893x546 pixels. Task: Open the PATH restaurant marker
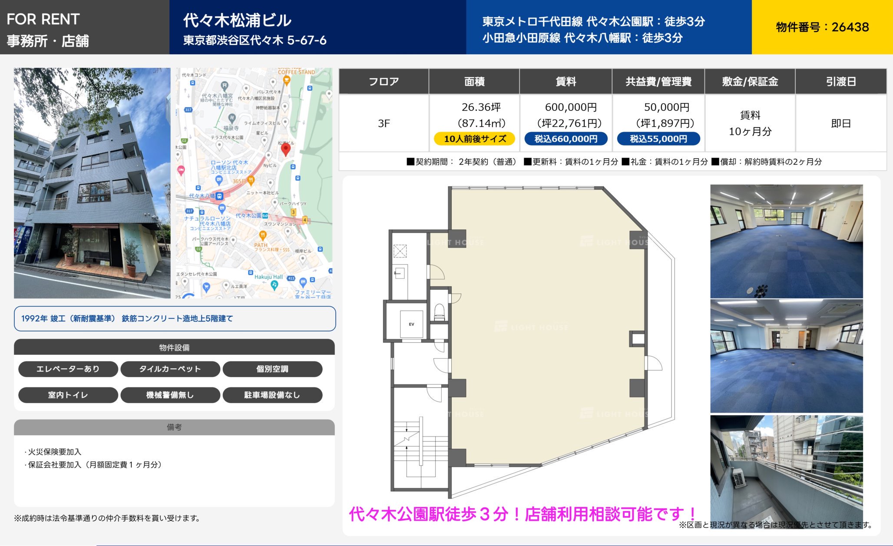tap(262, 236)
